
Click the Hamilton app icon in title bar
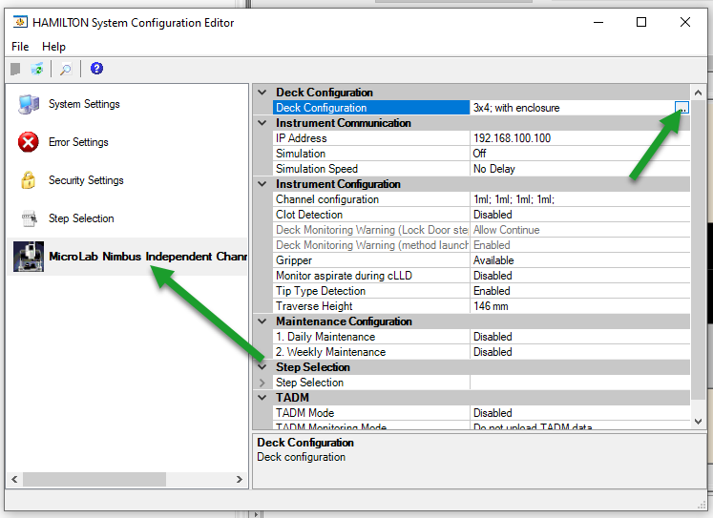[20, 22]
